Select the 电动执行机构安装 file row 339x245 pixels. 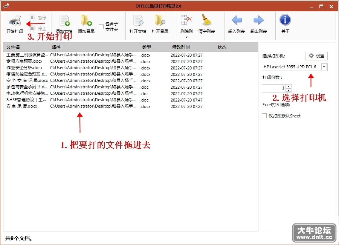[x=131, y=93]
